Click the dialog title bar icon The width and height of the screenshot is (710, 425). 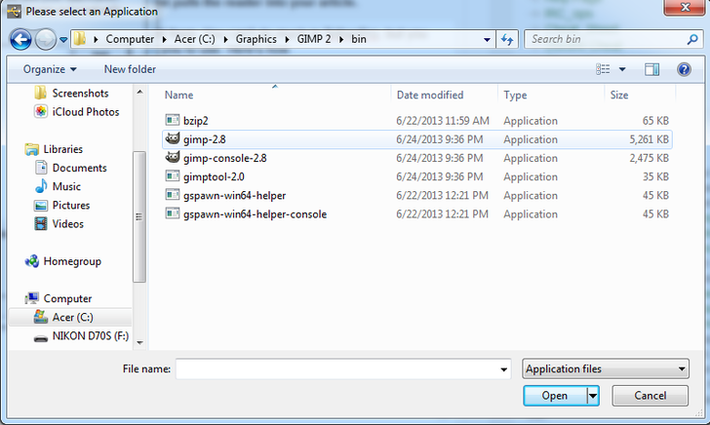14,11
